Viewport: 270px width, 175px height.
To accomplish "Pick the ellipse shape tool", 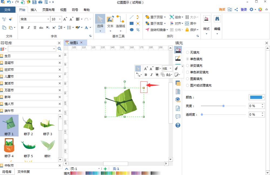I will point(131,30).
